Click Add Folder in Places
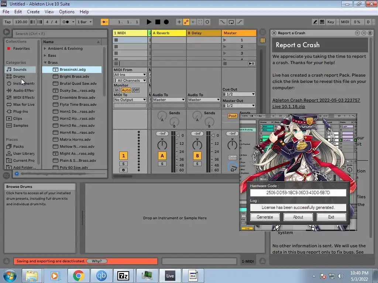 coord(20,167)
